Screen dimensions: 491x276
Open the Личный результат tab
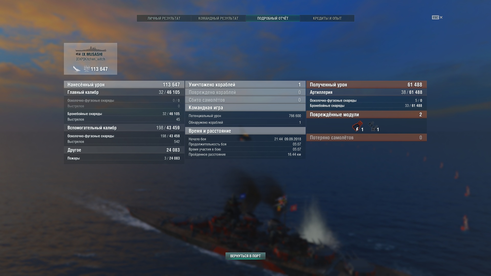(164, 18)
